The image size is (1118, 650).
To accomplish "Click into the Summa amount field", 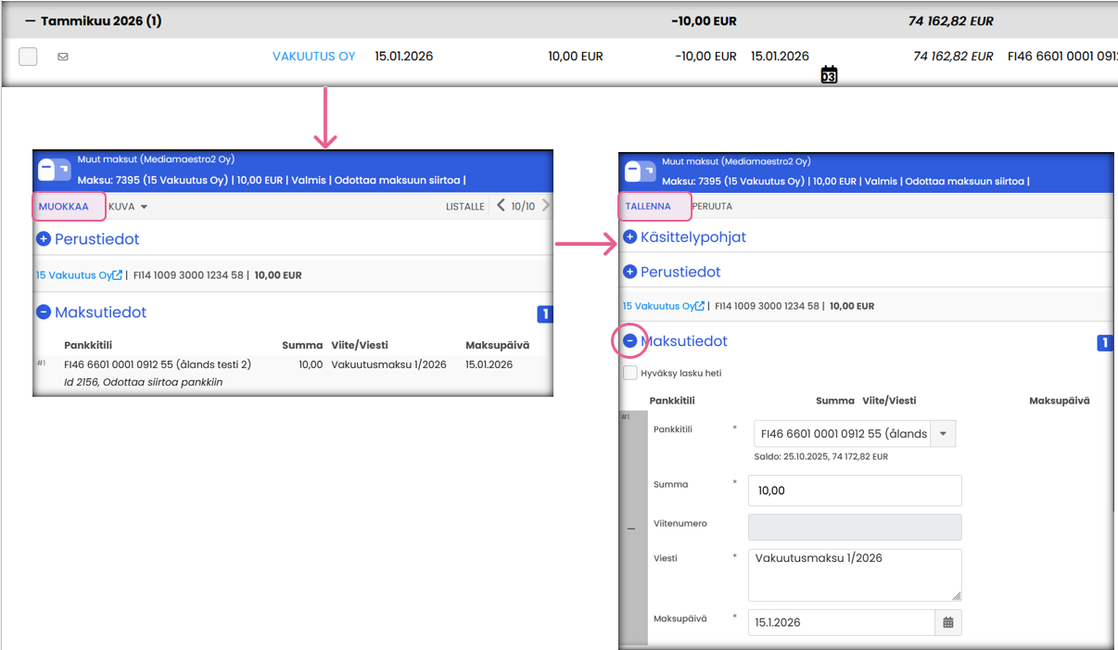I will (854, 491).
